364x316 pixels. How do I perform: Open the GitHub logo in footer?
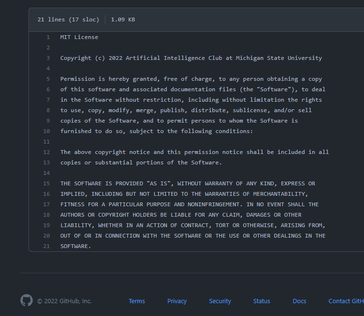tap(27, 300)
